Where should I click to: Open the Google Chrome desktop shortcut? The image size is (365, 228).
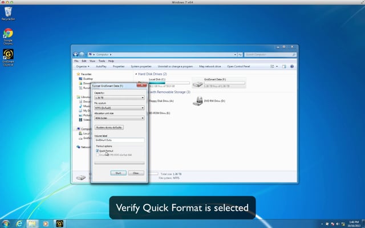tap(8, 36)
